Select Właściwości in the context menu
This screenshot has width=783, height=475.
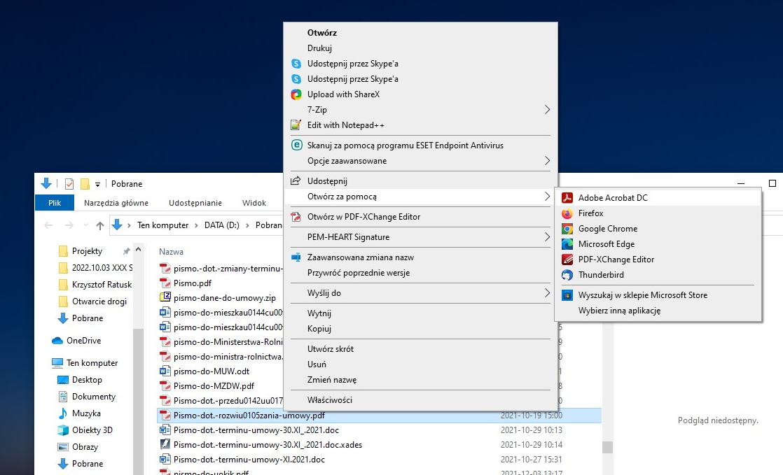tap(329, 400)
